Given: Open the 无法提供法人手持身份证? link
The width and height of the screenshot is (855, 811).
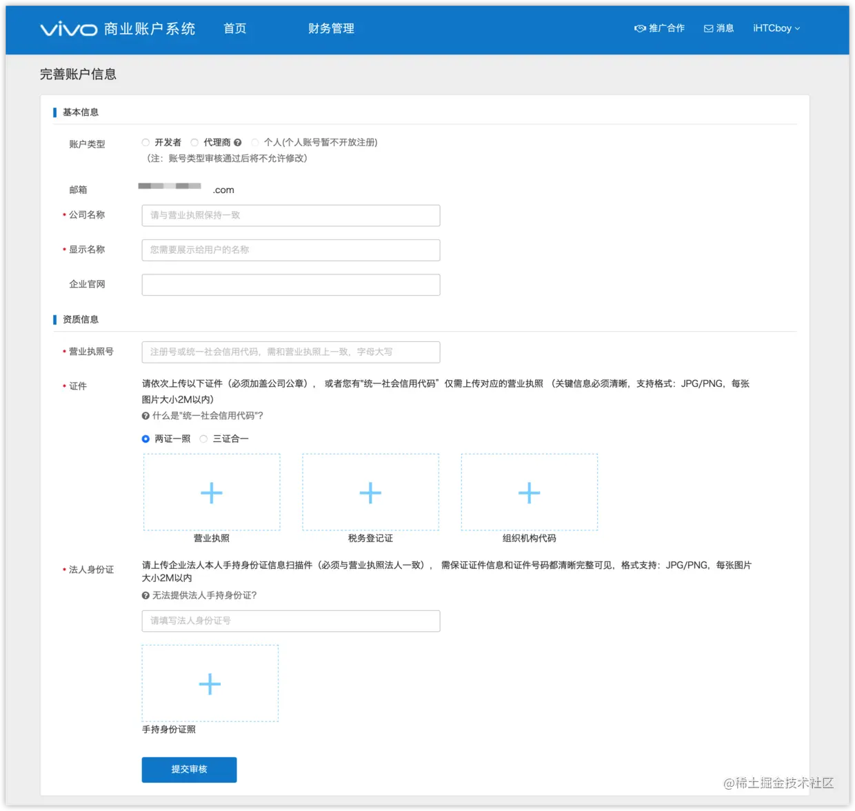Looking at the screenshot, I should [x=204, y=595].
